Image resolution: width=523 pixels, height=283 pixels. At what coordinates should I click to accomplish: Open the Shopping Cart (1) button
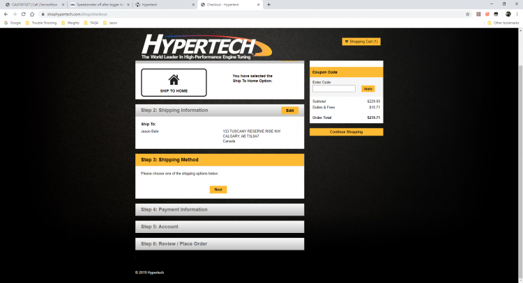361,42
